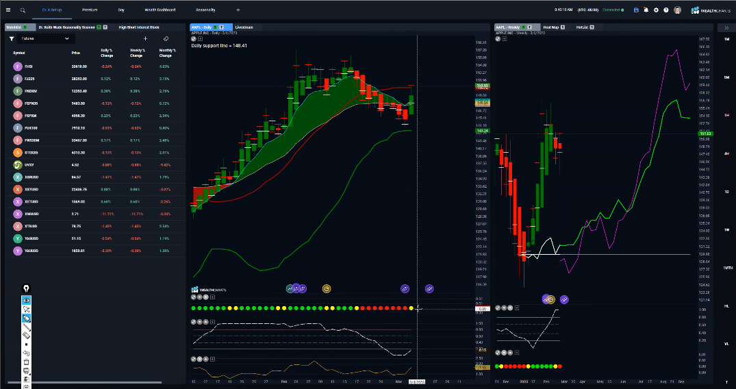This screenshot has width=736, height=389.
Task: Select the High Short Interest Stock tab
Action: [139, 27]
